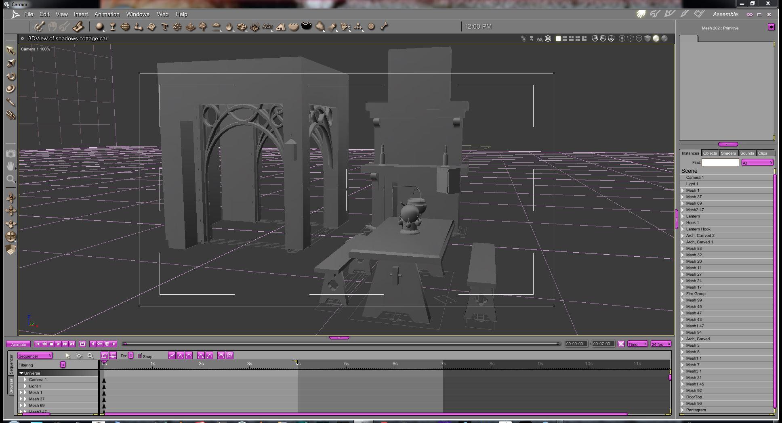
Task: Open the Sequencer dropdown
Action: (35, 356)
